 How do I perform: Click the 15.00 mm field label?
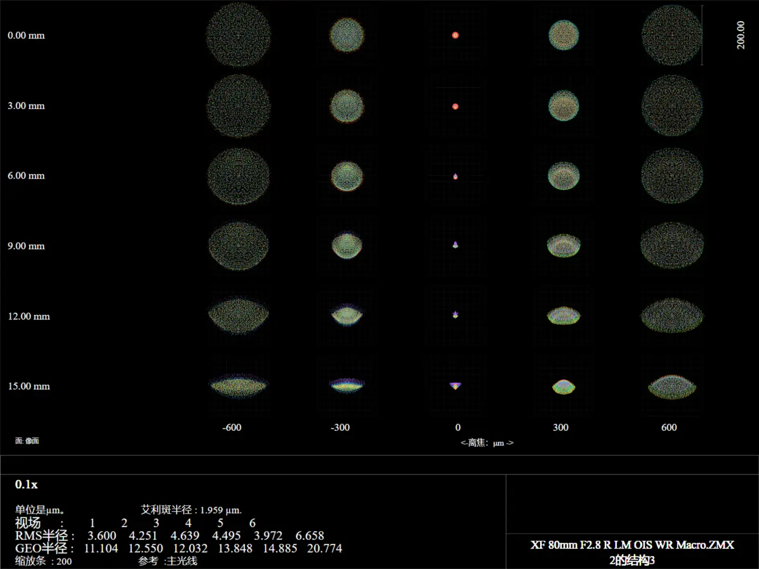tap(29, 386)
